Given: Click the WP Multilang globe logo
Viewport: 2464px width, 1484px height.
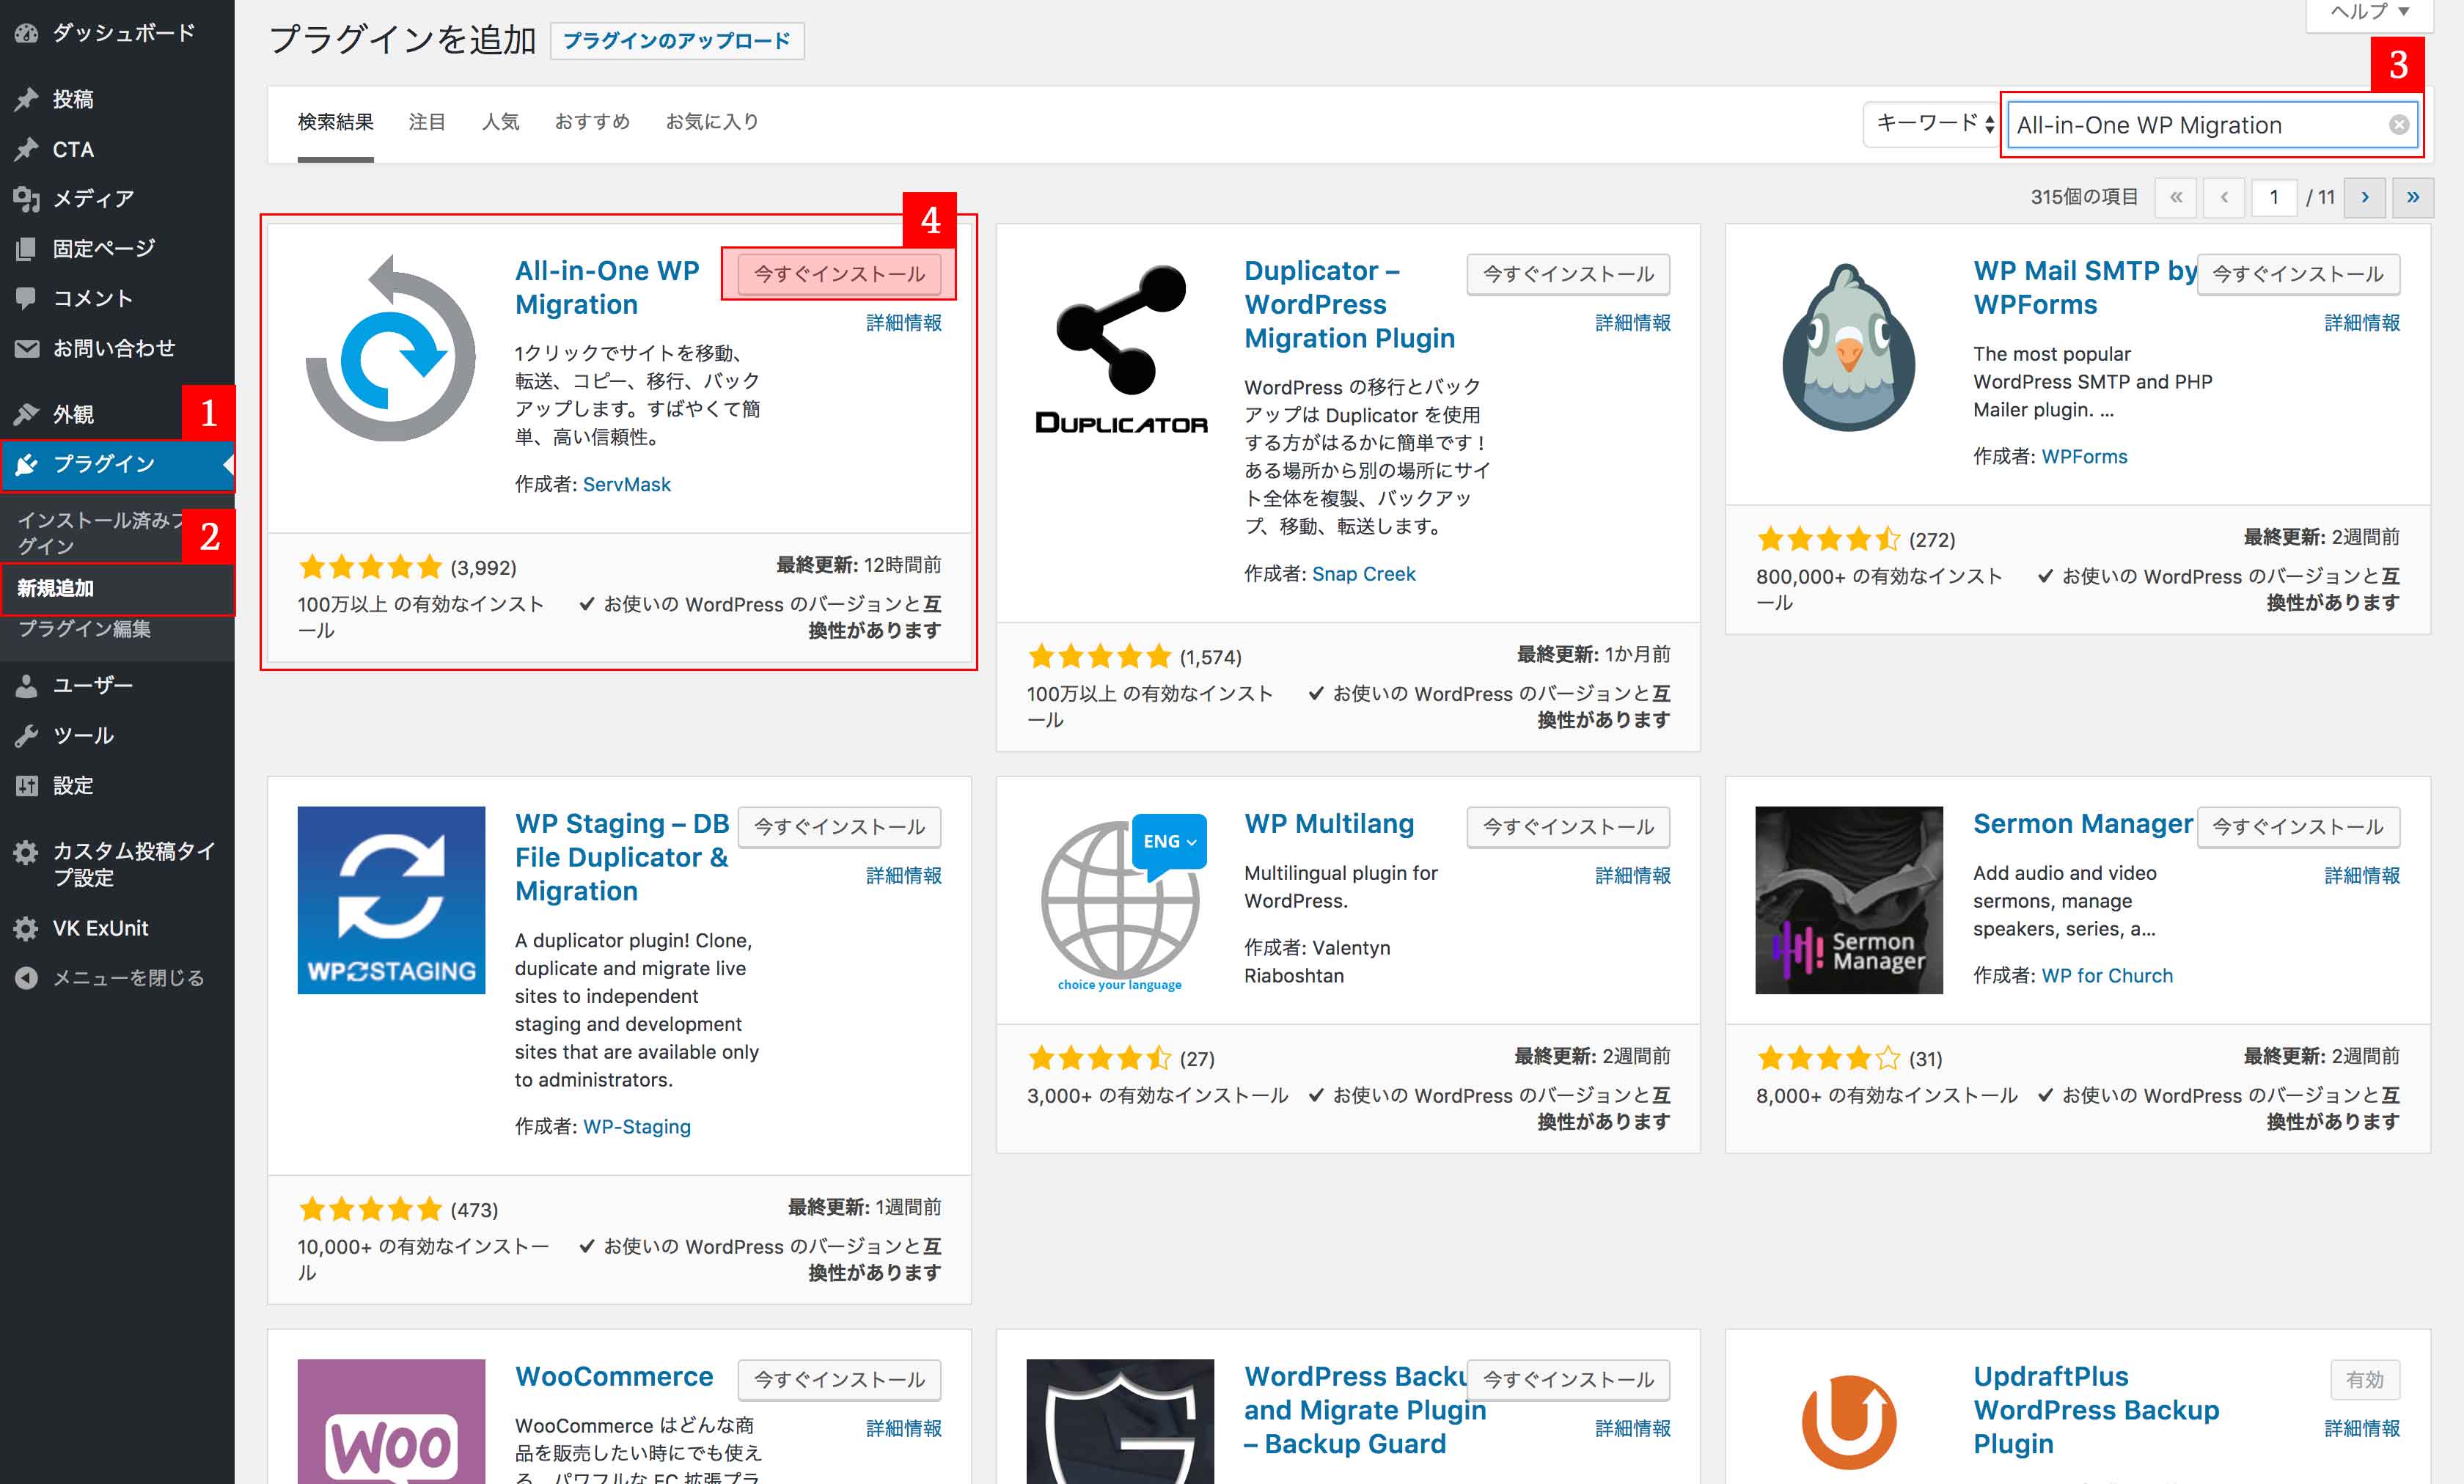Looking at the screenshot, I should (x=1120, y=900).
